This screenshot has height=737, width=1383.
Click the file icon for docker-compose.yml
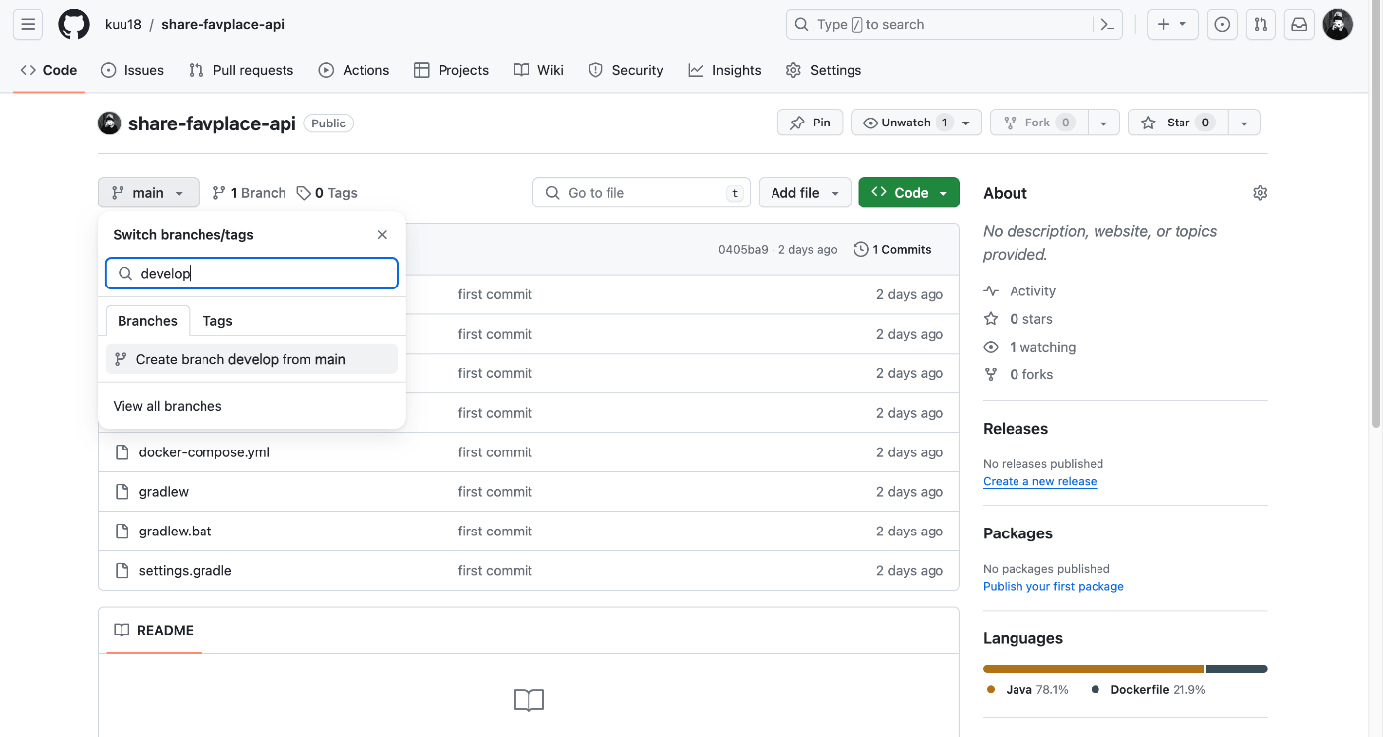click(x=122, y=452)
